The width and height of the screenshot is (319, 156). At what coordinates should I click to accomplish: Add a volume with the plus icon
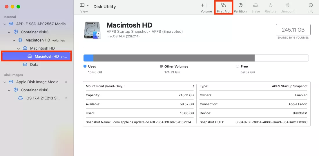[202, 5]
